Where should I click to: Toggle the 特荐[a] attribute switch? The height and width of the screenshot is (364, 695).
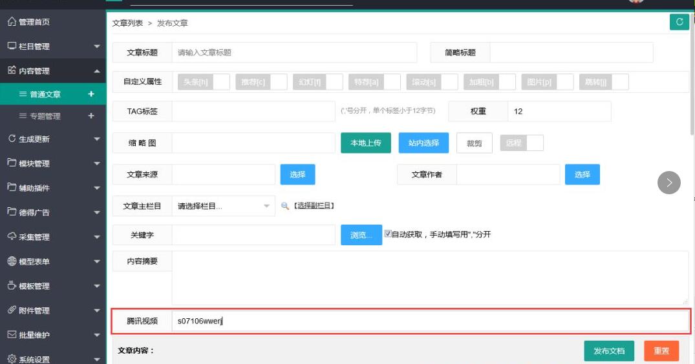(374, 82)
